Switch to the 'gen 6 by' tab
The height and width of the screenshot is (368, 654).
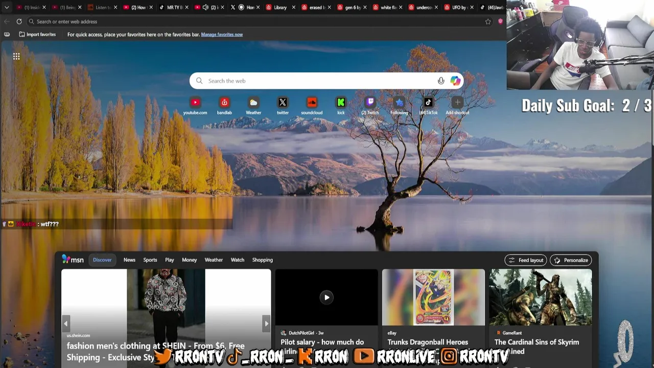(x=353, y=8)
